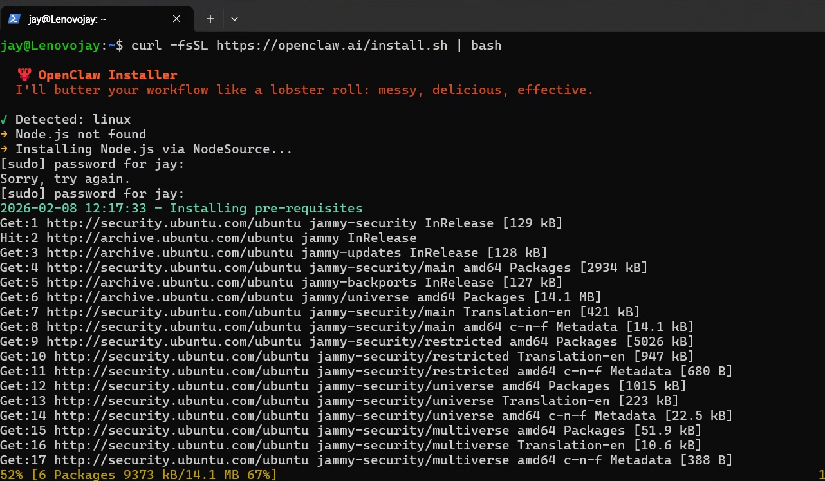825x481 pixels.
Task: Open a new terminal tab with plus button
Action: [x=210, y=19]
